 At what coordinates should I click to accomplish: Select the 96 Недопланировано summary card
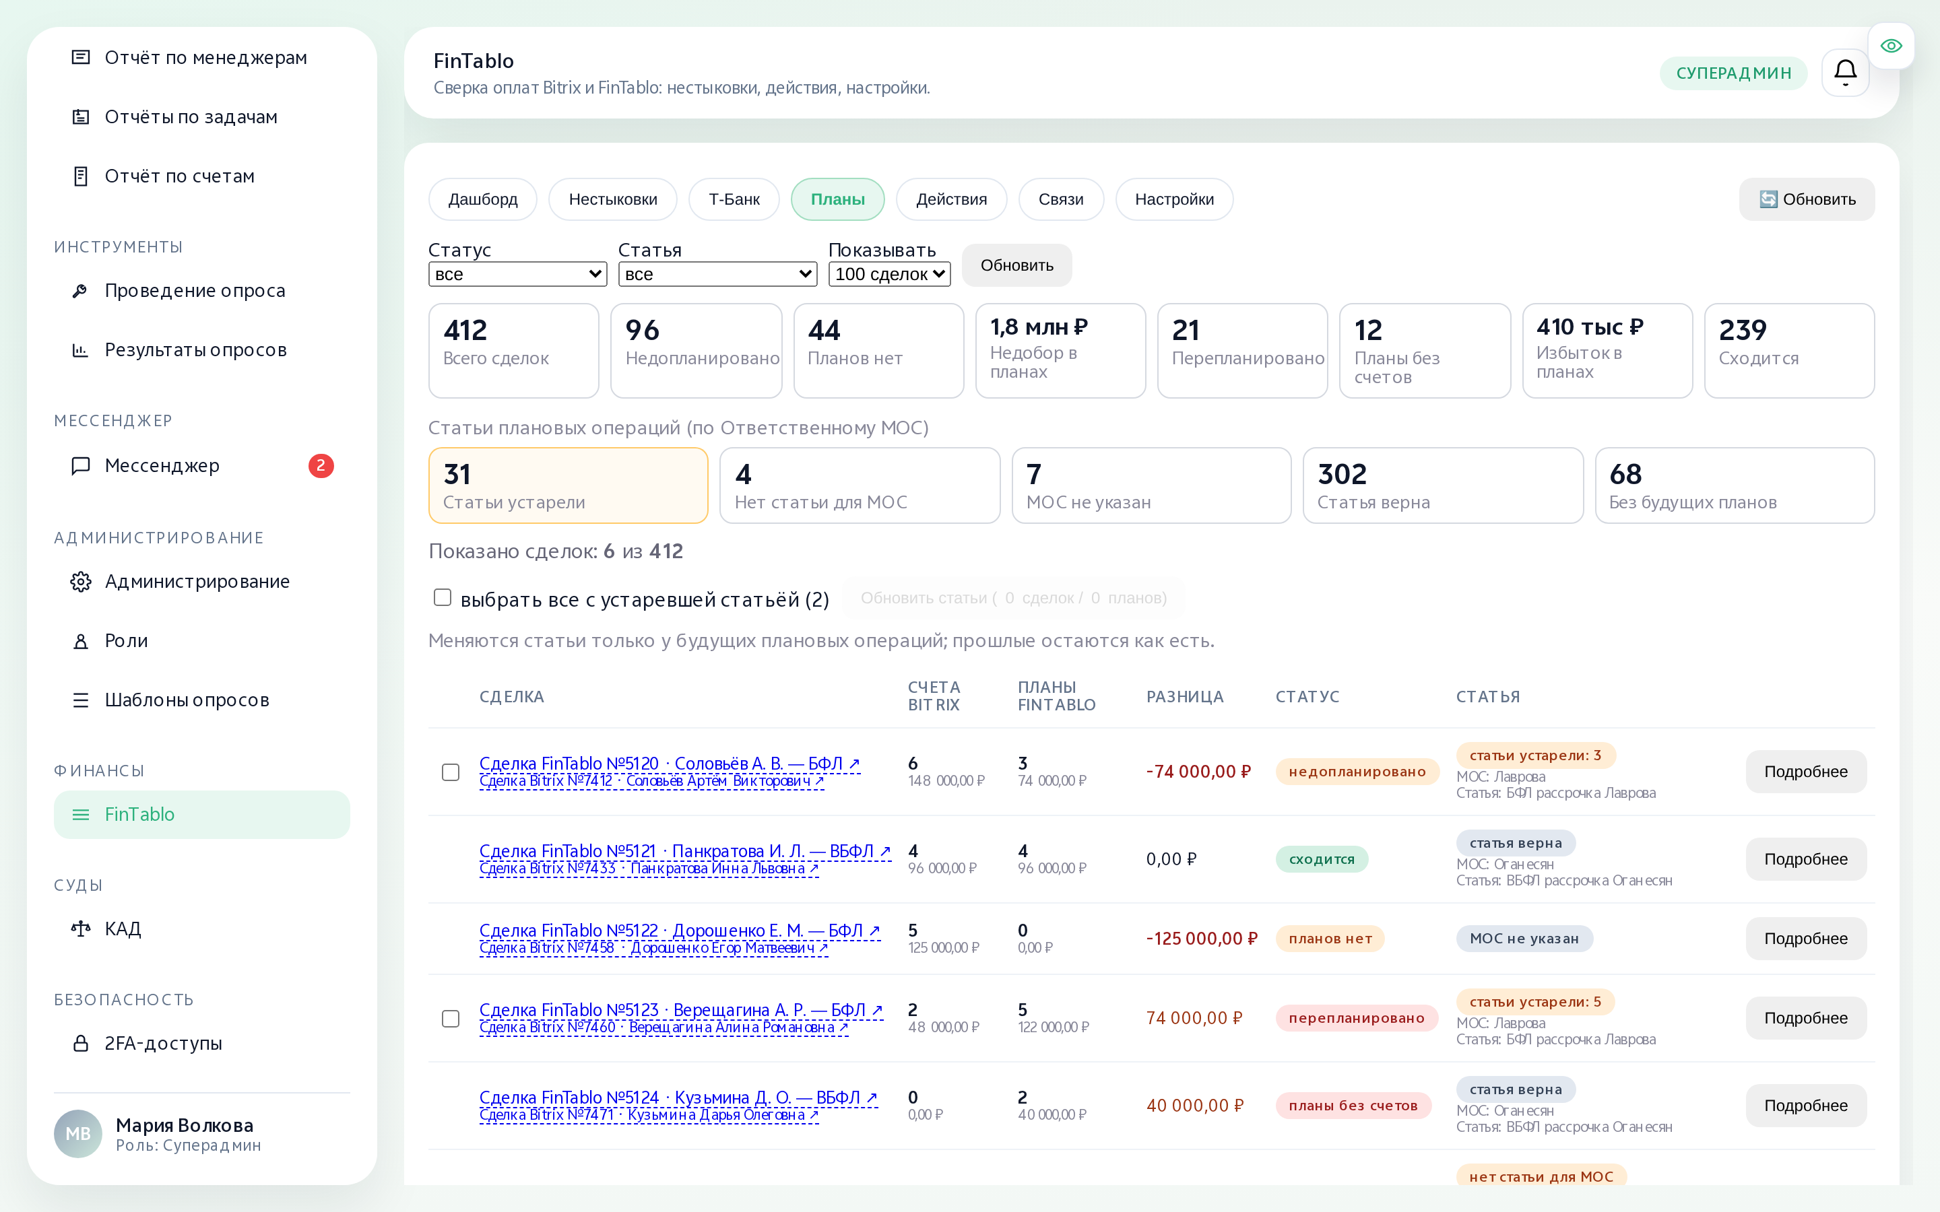click(x=696, y=350)
